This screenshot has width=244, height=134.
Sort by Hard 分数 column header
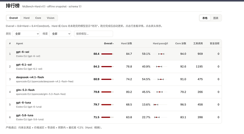point(127,43)
